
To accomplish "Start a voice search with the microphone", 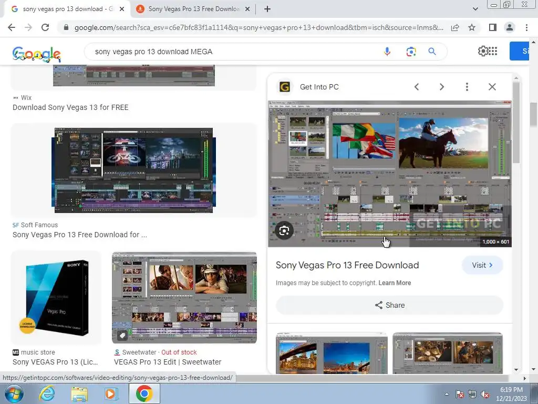I will 387,52.
